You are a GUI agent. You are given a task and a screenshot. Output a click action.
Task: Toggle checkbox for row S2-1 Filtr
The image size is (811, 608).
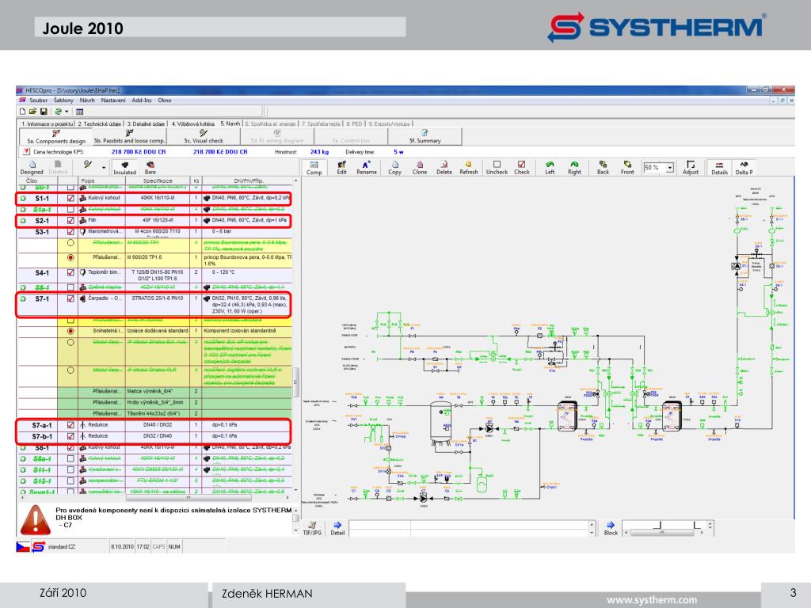(70, 220)
